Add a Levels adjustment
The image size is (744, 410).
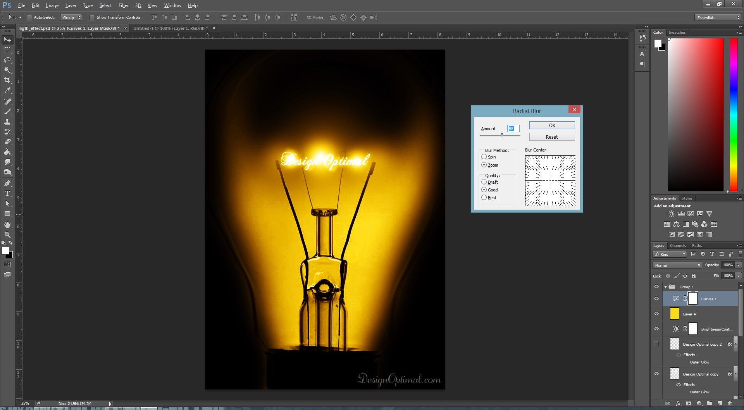(x=681, y=214)
